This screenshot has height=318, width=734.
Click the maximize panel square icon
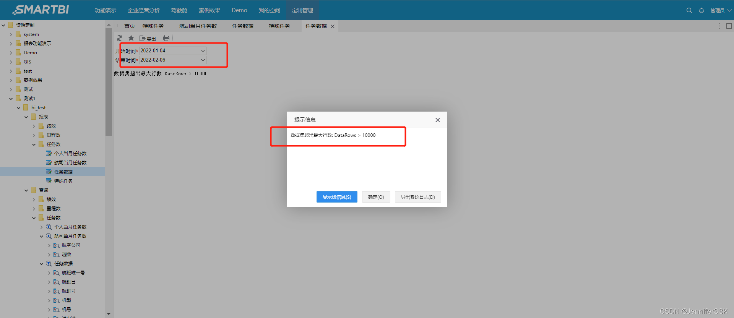(729, 26)
